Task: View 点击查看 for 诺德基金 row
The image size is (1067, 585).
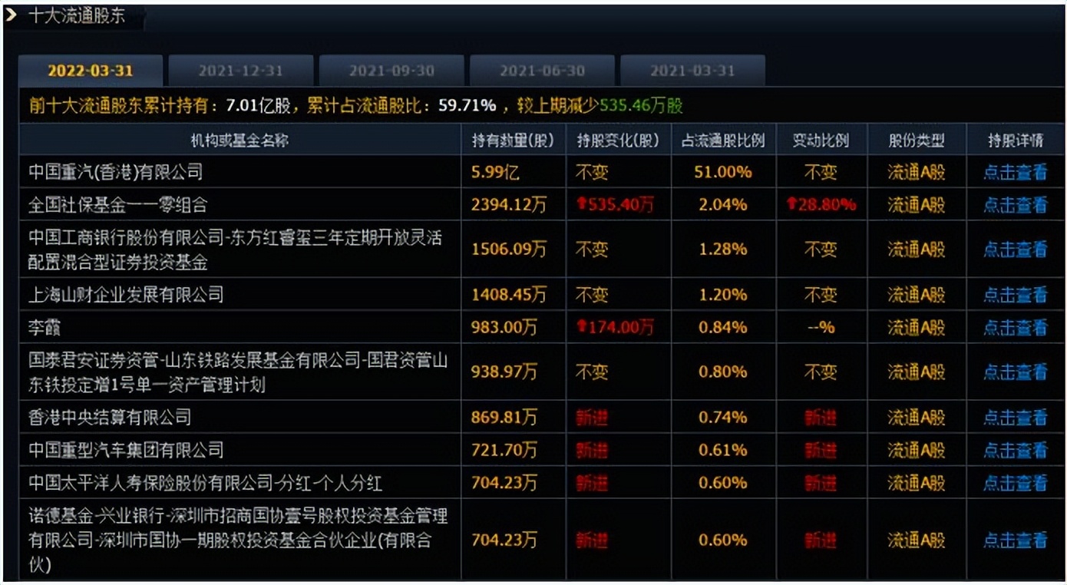Action: (x=1015, y=540)
